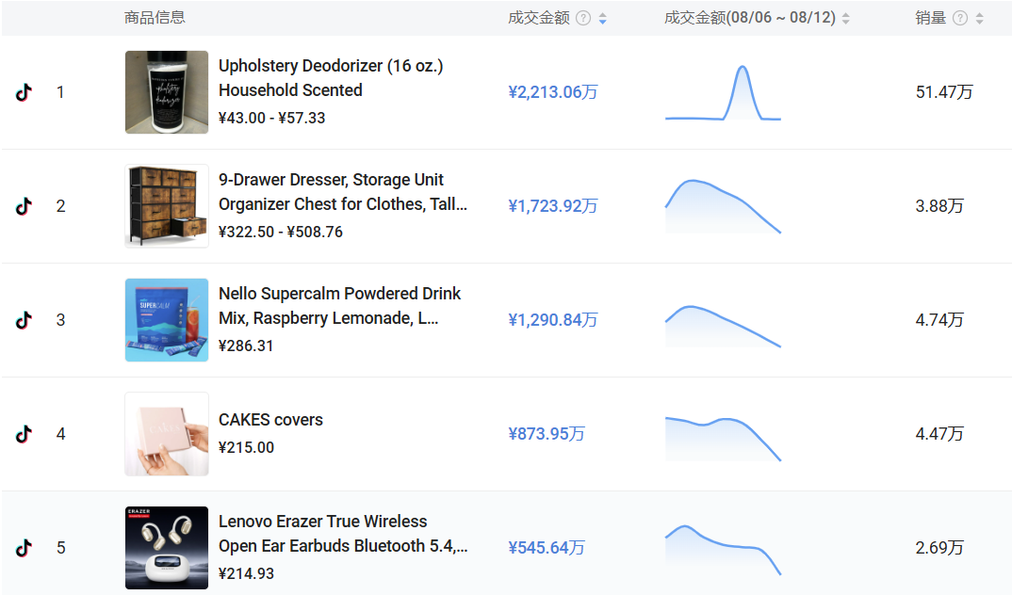Click the TikTok icon beside the 9-Drawer Dresser

pos(24,206)
